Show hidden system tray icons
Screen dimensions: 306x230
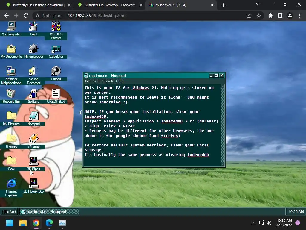tap(253, 223)
